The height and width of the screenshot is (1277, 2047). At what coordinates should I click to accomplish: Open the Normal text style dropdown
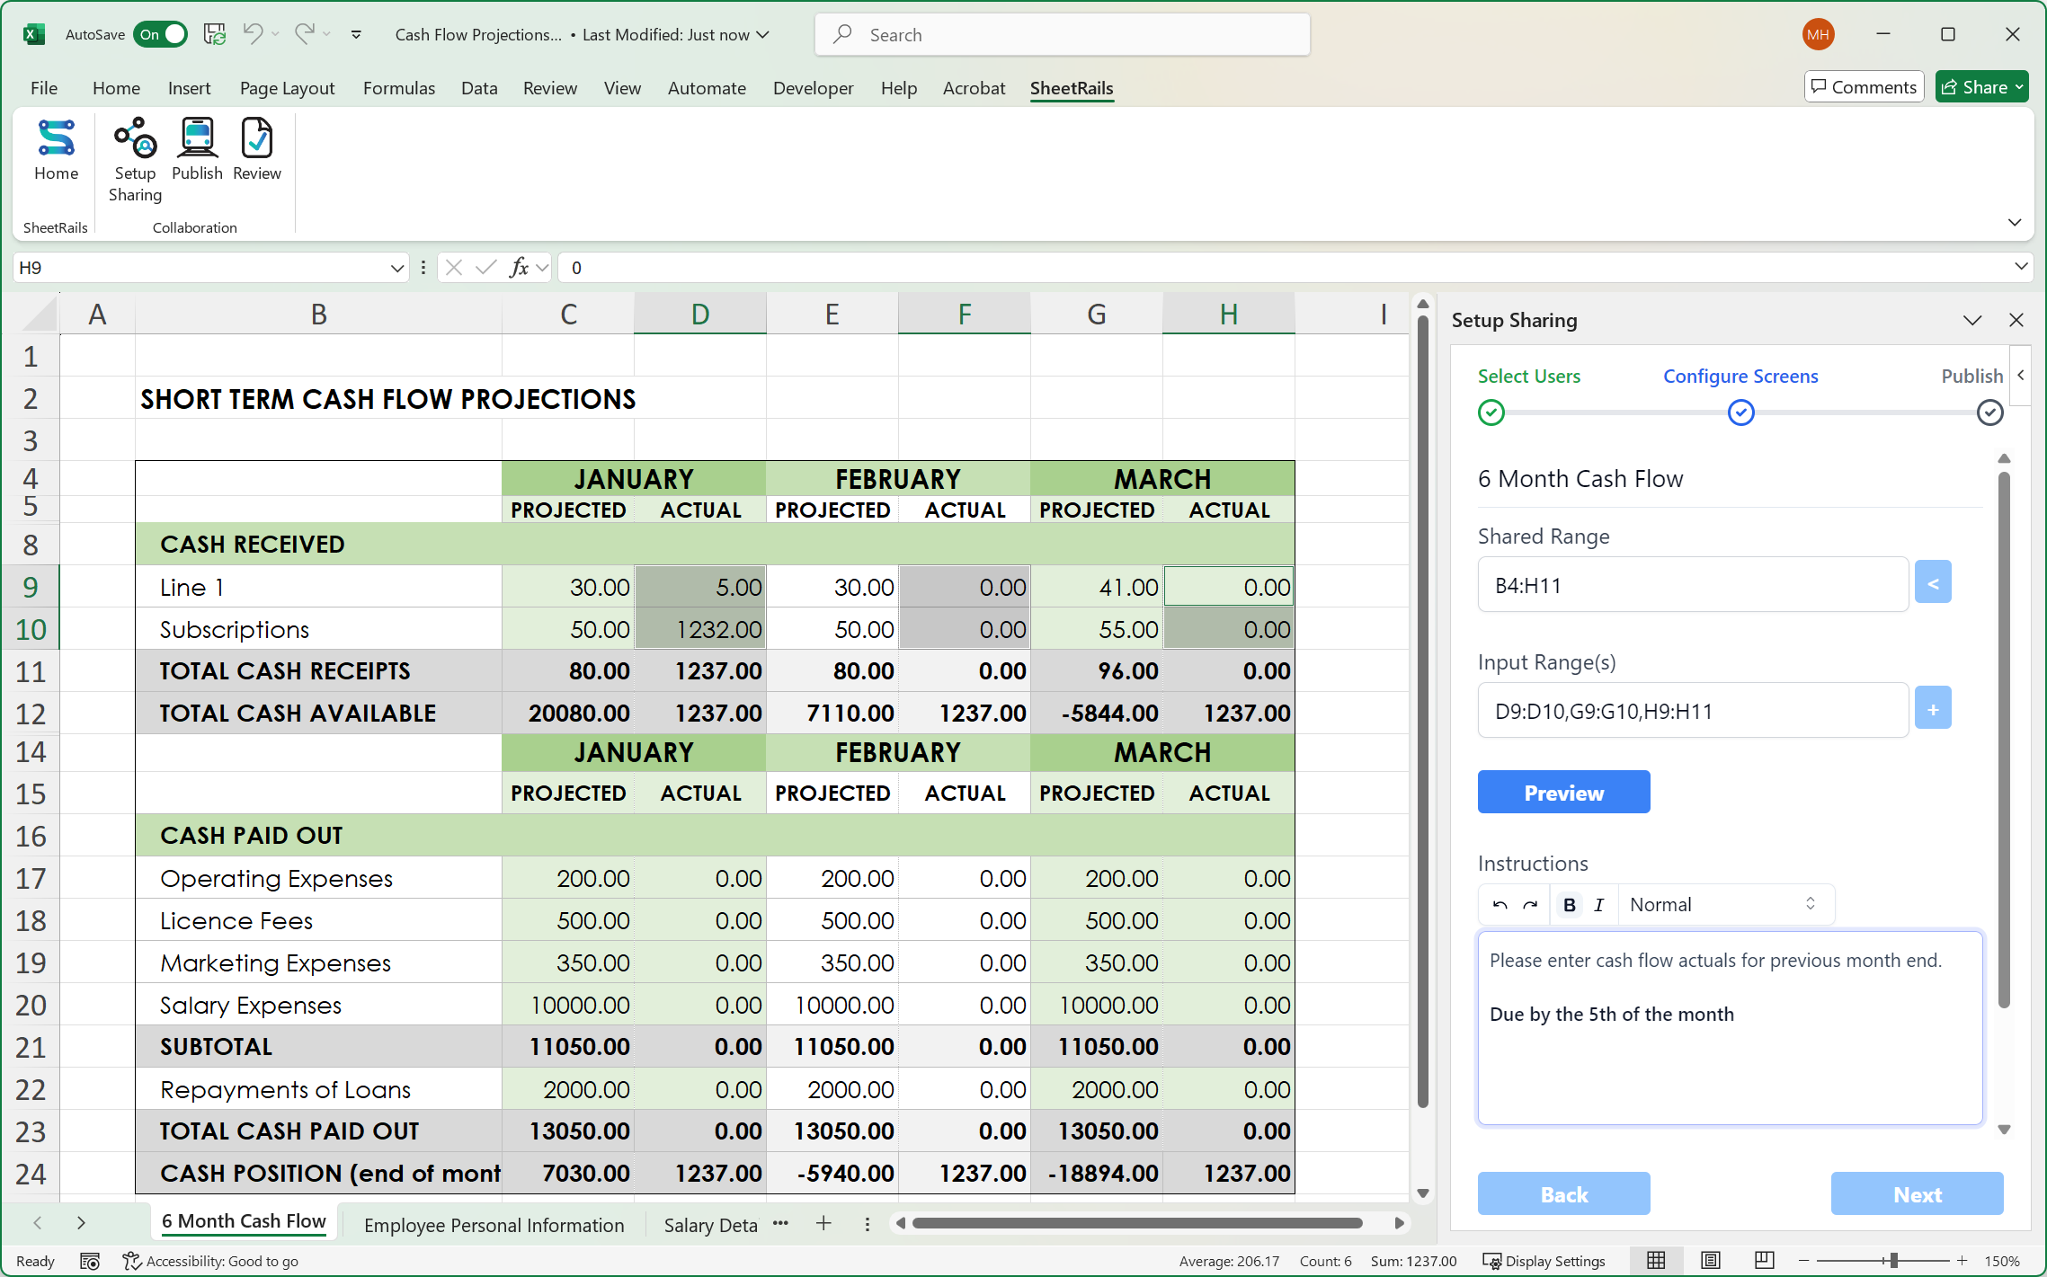[x=1723, y=905]
